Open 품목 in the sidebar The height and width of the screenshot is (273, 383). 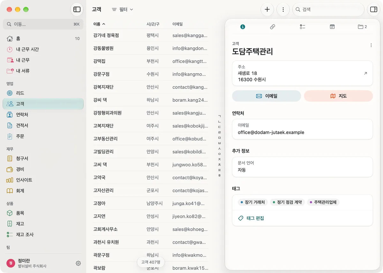point(43,213)
